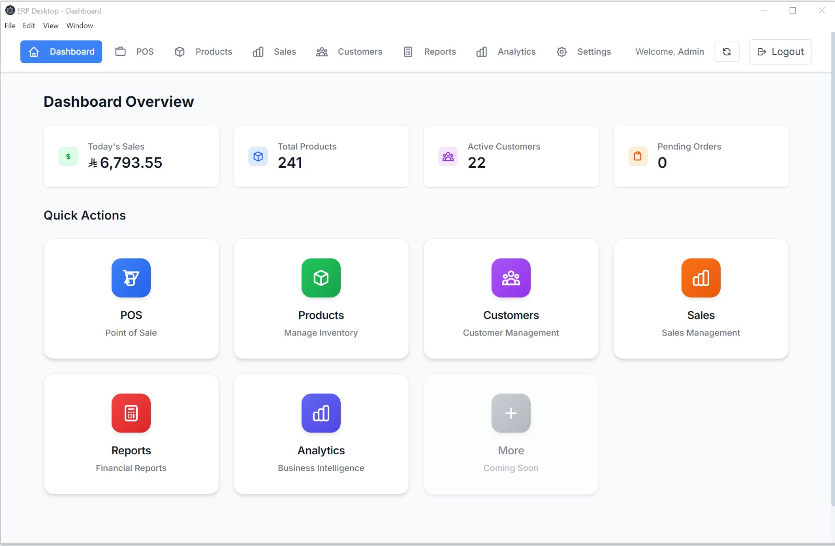Open the Settings navigation tab
Image resolution: width=835 pixels, height=546 pixels.
tap(584, 52)
